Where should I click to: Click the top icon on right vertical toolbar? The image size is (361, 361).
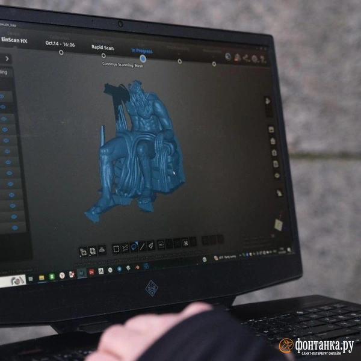click(268, 101)
